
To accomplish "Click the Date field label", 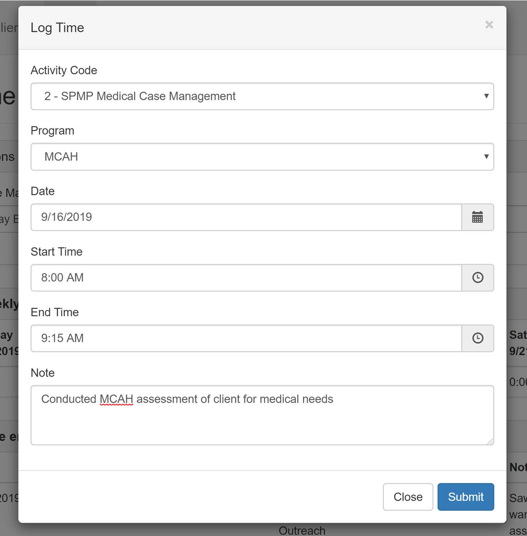I will coord(43,191).
